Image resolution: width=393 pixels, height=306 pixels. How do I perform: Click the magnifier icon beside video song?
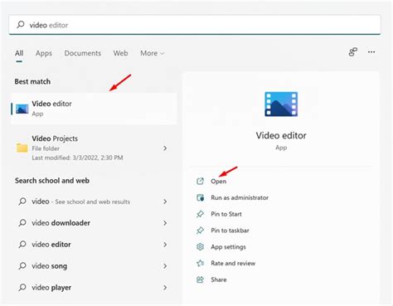pyautogui.click(x=22, y=266)
